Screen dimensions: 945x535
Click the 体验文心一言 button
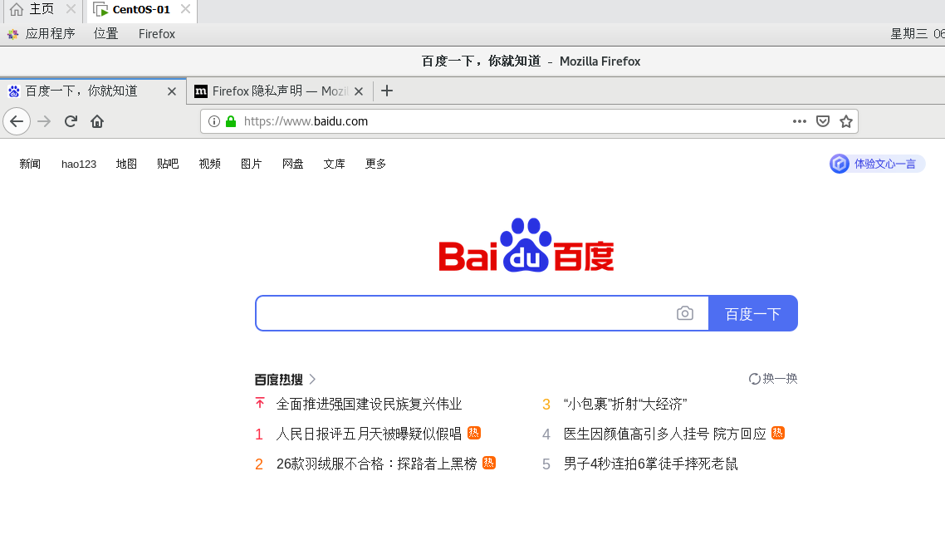[877, 164]
